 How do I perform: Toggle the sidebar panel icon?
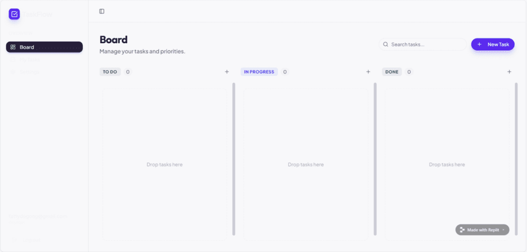point(102,11)
